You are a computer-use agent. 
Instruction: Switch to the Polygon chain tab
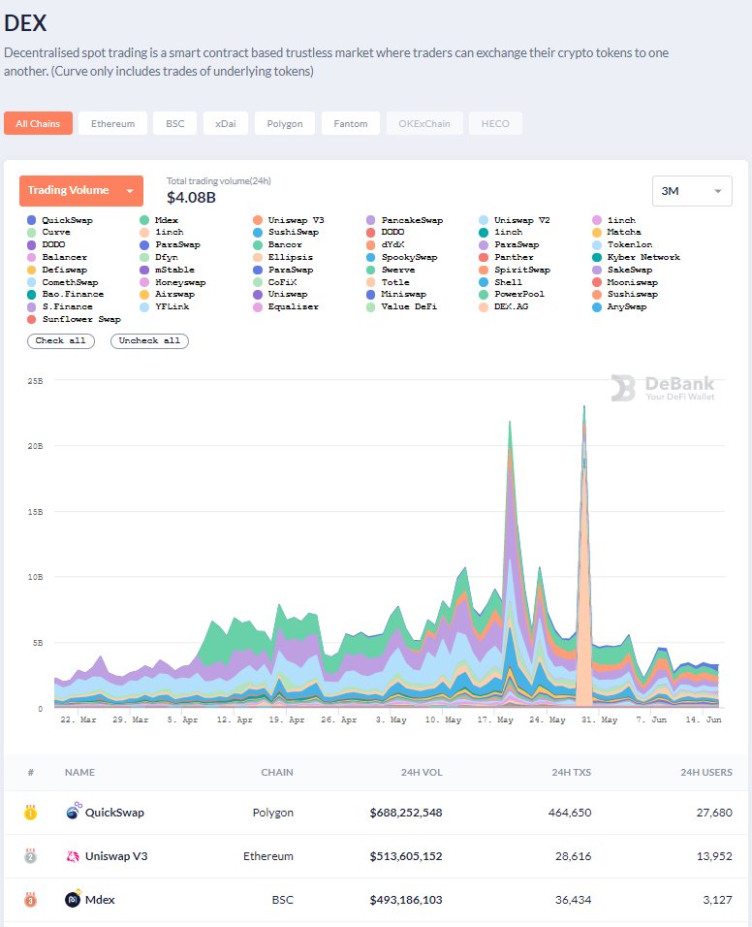[285, 123]
